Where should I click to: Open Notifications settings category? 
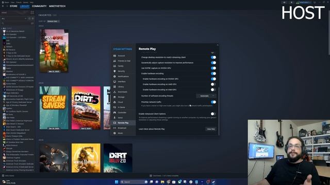point(123,77)
